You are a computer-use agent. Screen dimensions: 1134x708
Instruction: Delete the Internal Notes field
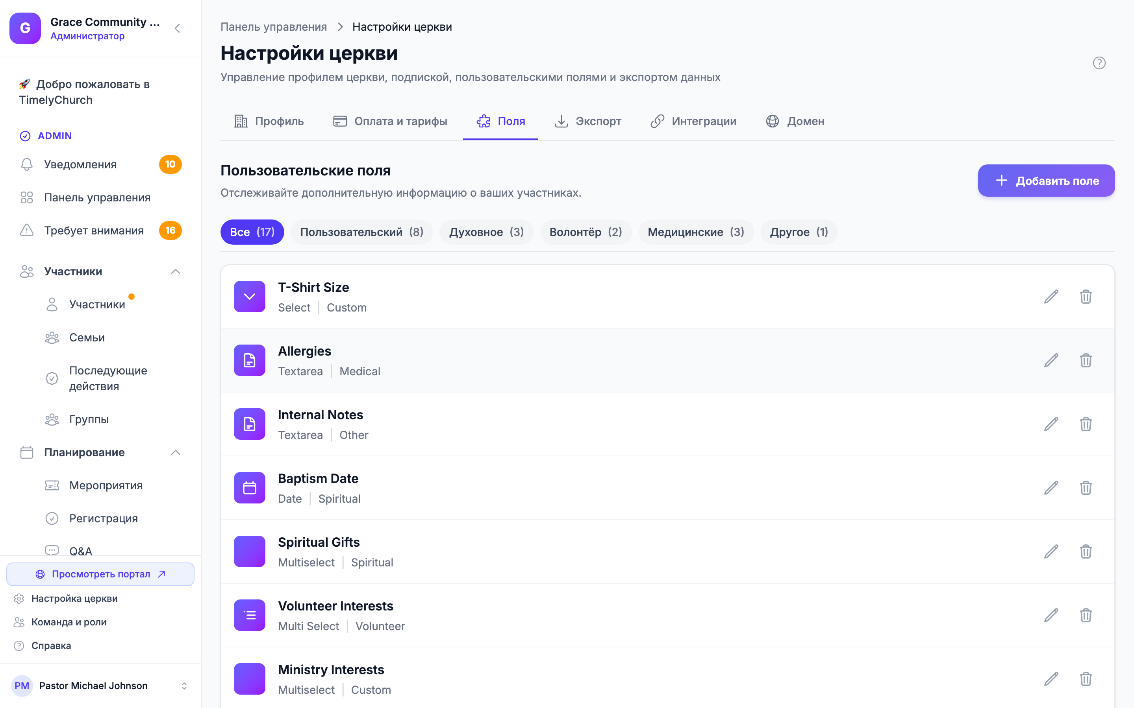coord(1086,424)
